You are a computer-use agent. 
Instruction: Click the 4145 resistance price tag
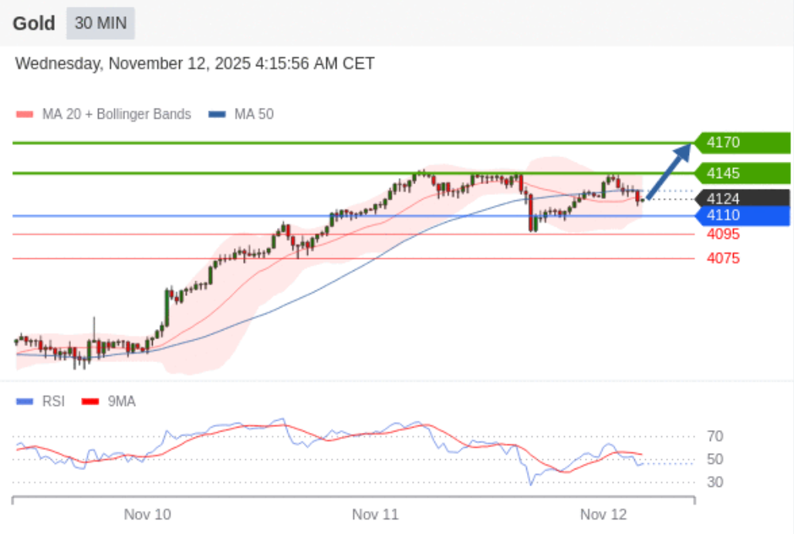(x=742, y=173)
